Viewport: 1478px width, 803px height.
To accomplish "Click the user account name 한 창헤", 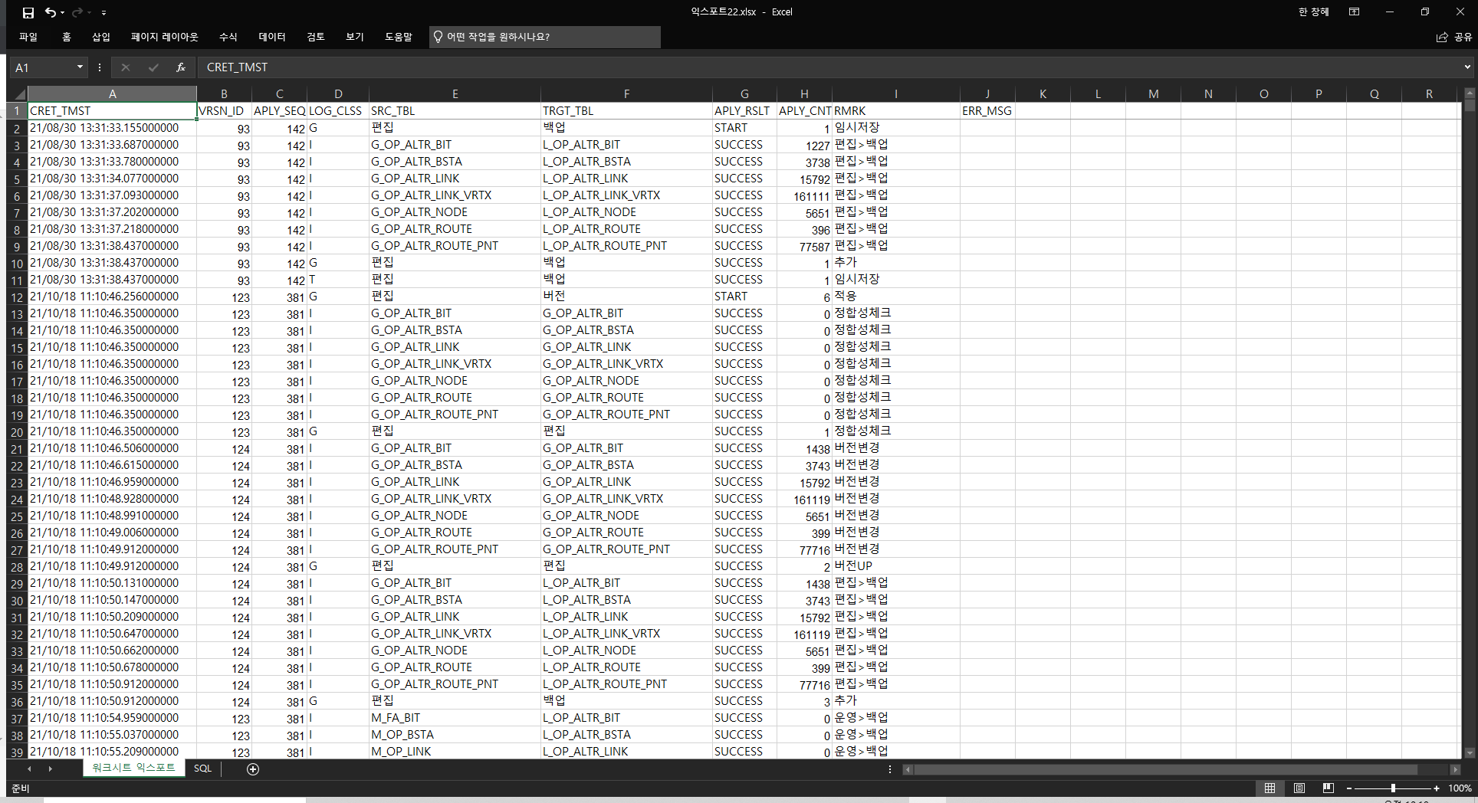I will pyautogui.click(x=1313, y=12).
